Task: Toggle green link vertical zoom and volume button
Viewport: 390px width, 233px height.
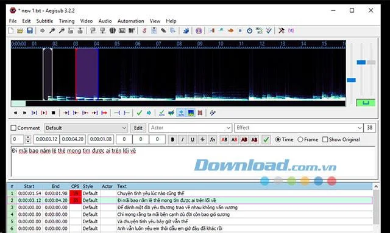Action: (x=366, y=103)
